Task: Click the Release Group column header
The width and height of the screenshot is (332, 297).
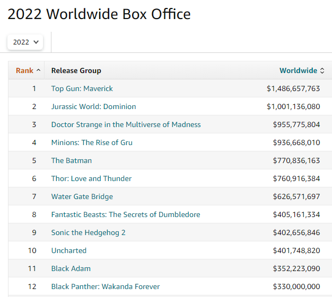Action: 76,70
